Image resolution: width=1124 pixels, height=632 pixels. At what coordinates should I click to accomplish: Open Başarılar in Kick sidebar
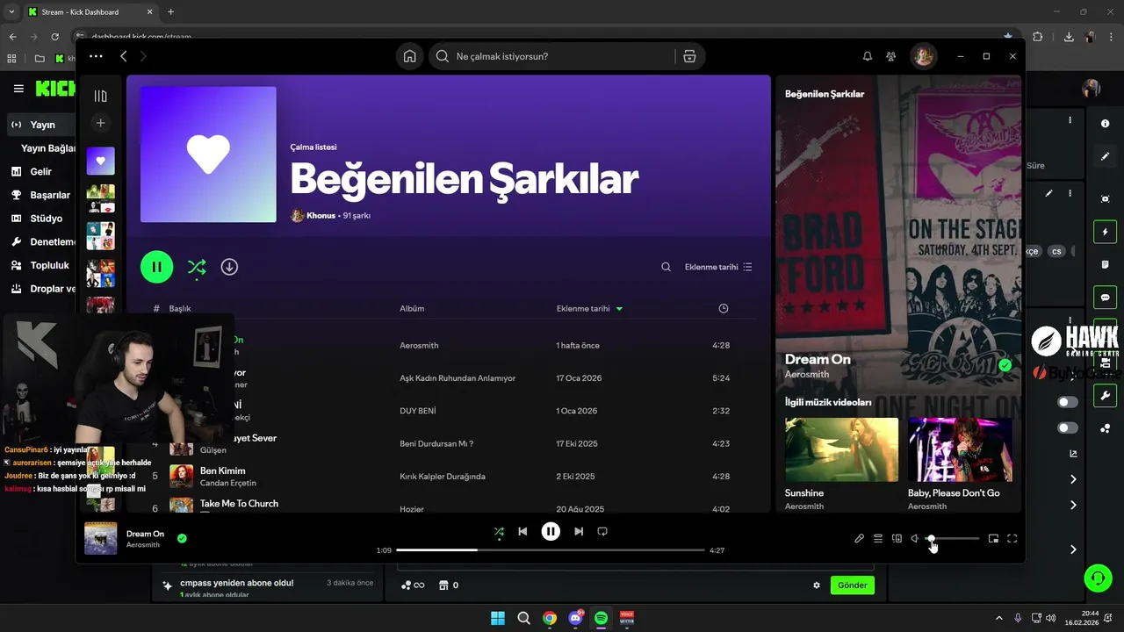pos(49,195)
